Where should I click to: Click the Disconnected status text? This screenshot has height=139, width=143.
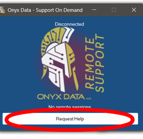69,24
